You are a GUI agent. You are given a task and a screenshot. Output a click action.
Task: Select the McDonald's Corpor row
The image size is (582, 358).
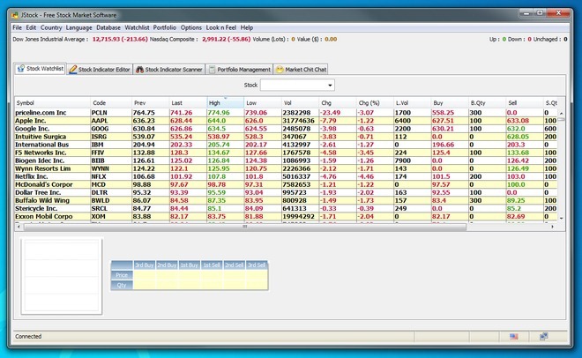point(286,184)
